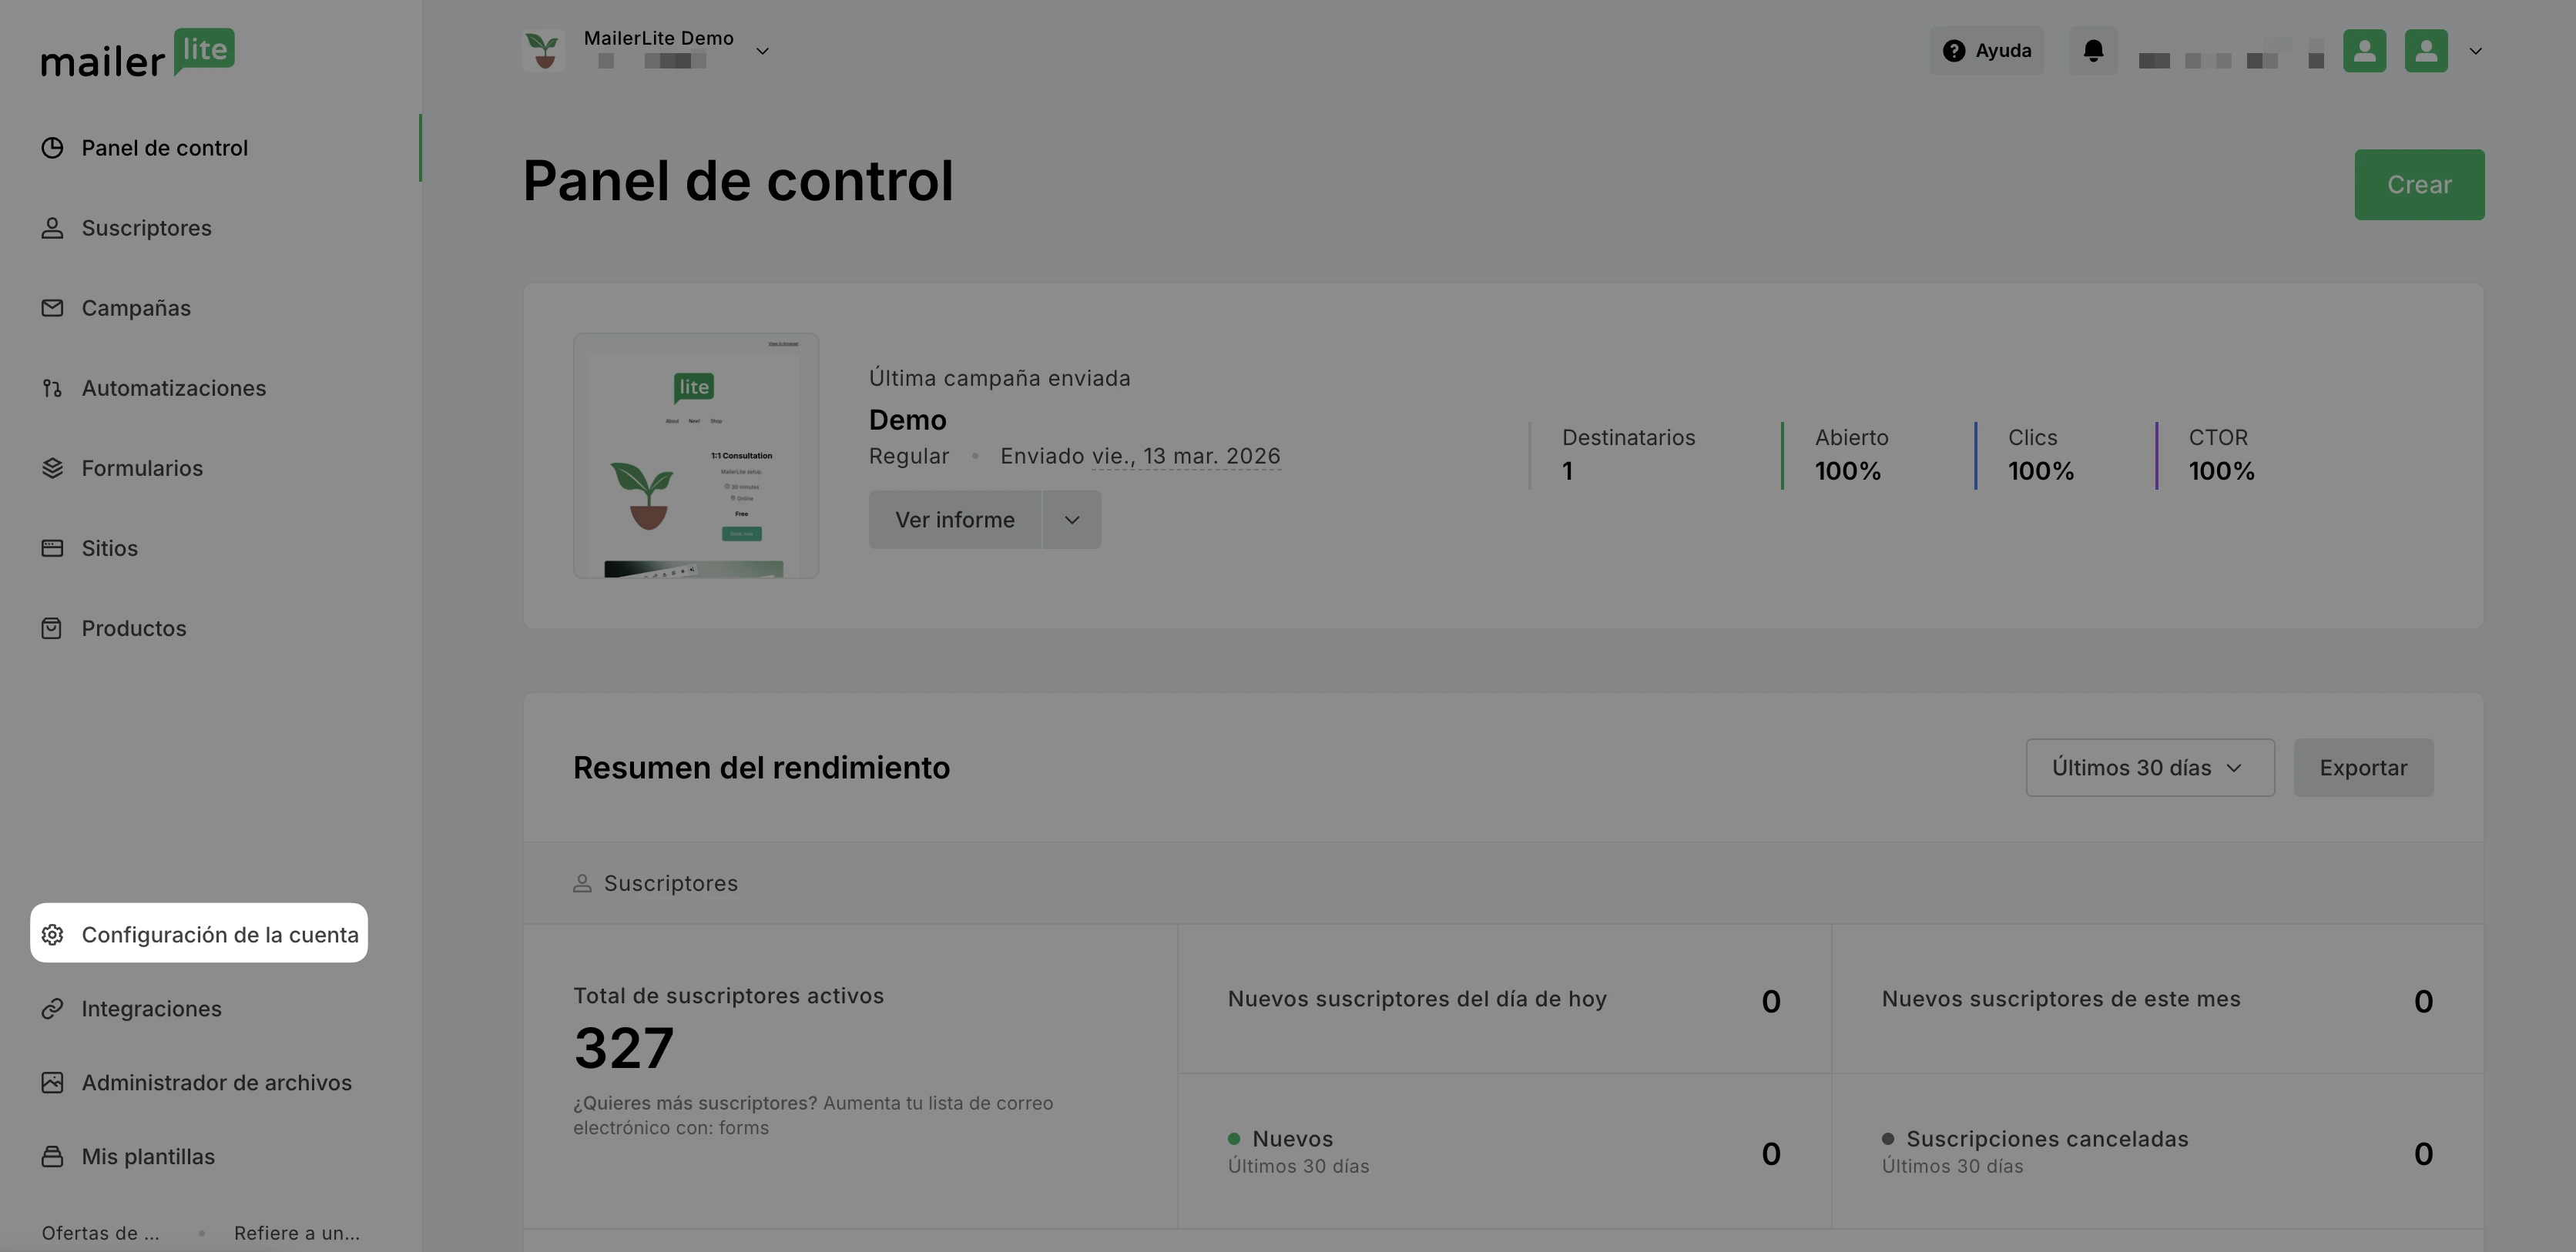Click the Mis plantillas icon
The image size is (2576, 1252).
pos(52,1156)
